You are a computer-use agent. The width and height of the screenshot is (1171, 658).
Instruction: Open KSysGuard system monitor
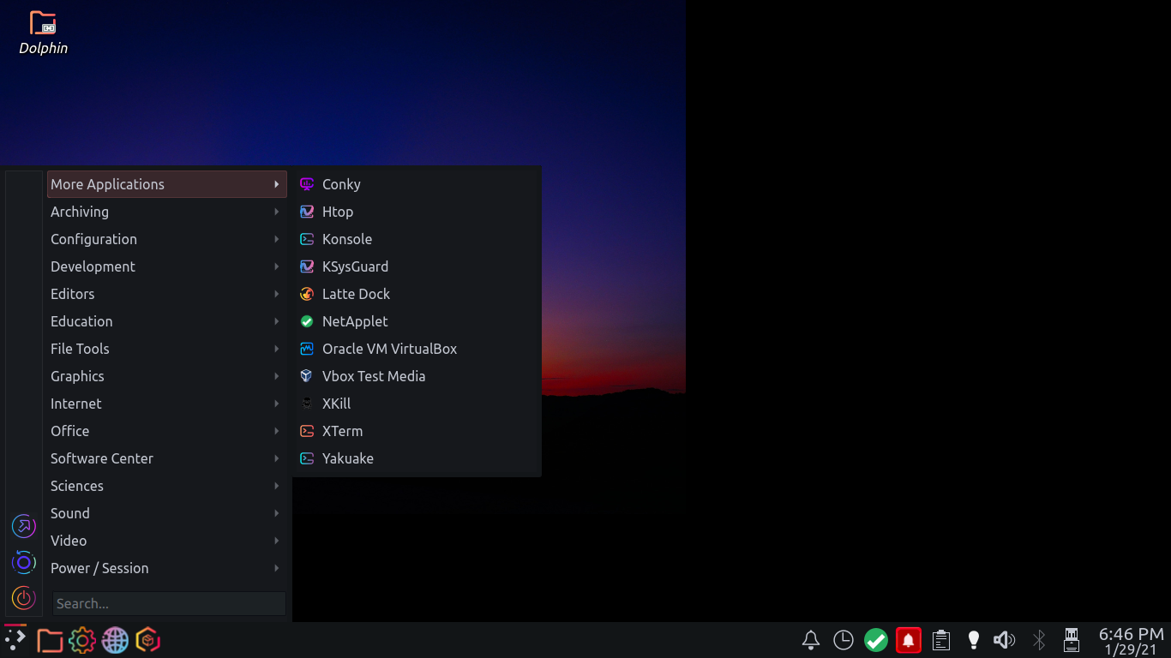(x=417, y=266)
